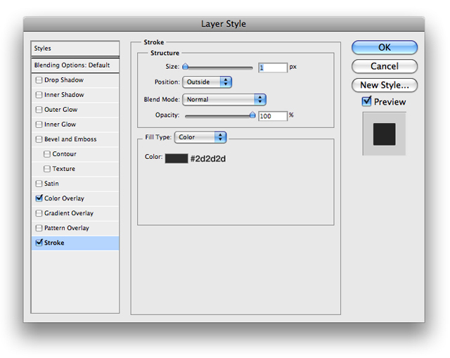Open the Blend Mode dropdown set to Normal
The width and height of the screenshot is (450, 358).
click(224, 100)
